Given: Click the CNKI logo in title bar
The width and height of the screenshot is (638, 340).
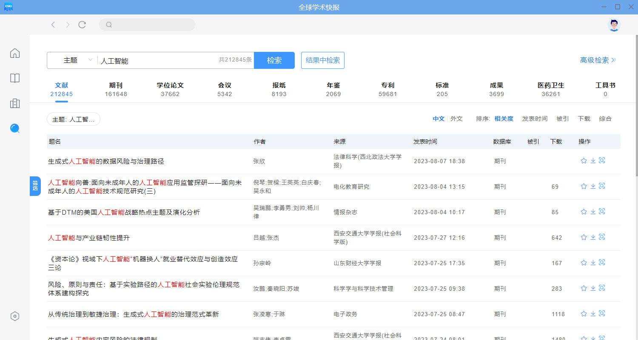Looking at the screenshot, I should click(9, 7).
